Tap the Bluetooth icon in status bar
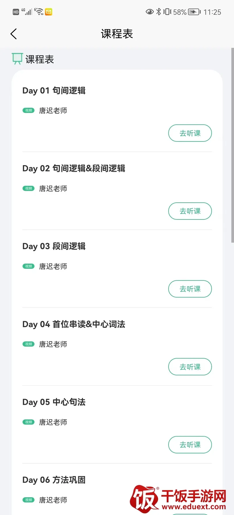234x515 pixels. coord(159,12)
